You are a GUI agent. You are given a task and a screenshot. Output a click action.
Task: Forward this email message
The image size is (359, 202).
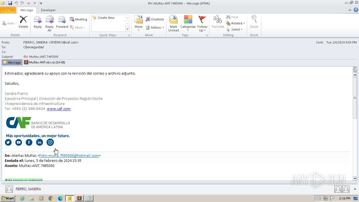62,22
